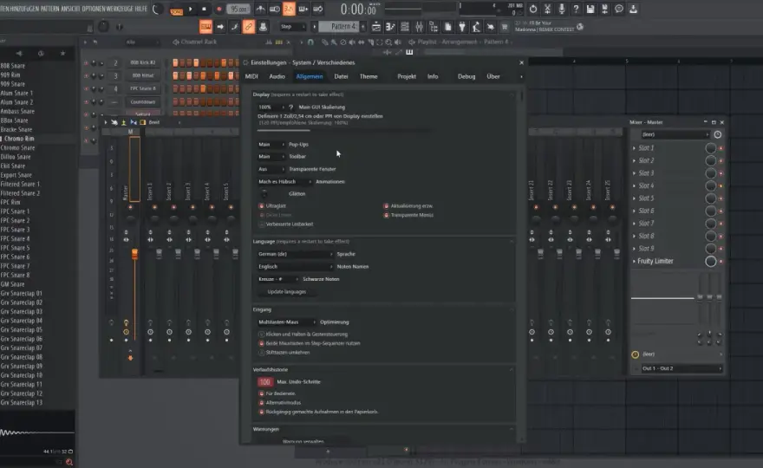The width and height of the screenshot is (763, 468).
Task: Toggle Klicken und Halten & Gestensteuerung
Action: click(x=262, y=335)
